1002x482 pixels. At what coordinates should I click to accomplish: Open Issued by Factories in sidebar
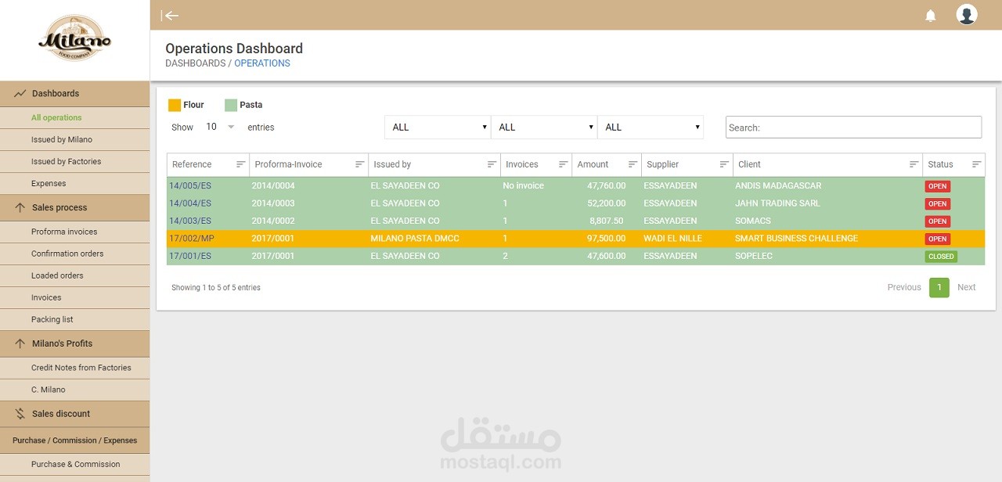click(75, 162)
